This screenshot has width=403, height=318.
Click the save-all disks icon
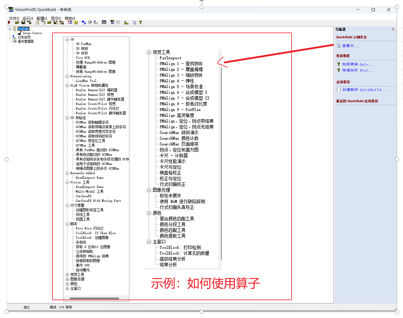click(29, 22)
